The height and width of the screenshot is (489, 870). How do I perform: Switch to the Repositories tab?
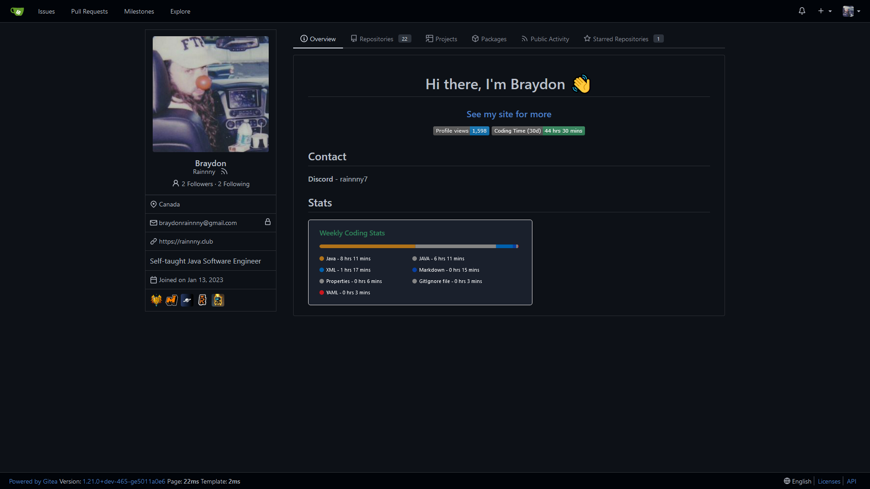coord(376,39)
